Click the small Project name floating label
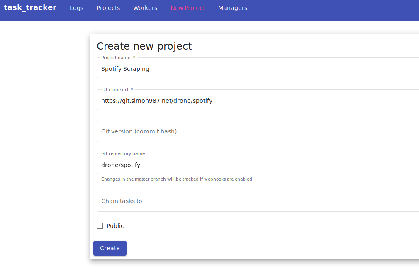Viewport: 419px width, 276px height. (x=116, y=58)
